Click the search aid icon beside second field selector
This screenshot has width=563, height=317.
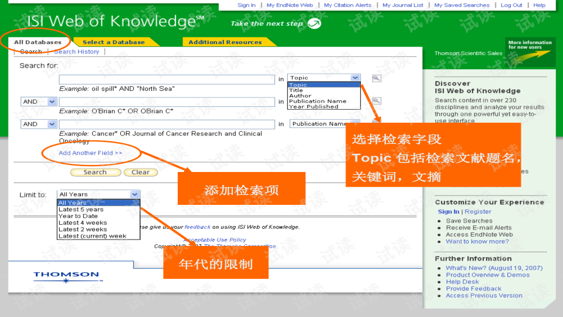pyautogui.click(x=377, y=101)
